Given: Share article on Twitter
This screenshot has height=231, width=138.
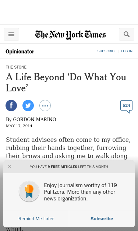Looking at the screenshot, I should click(28, 105).
